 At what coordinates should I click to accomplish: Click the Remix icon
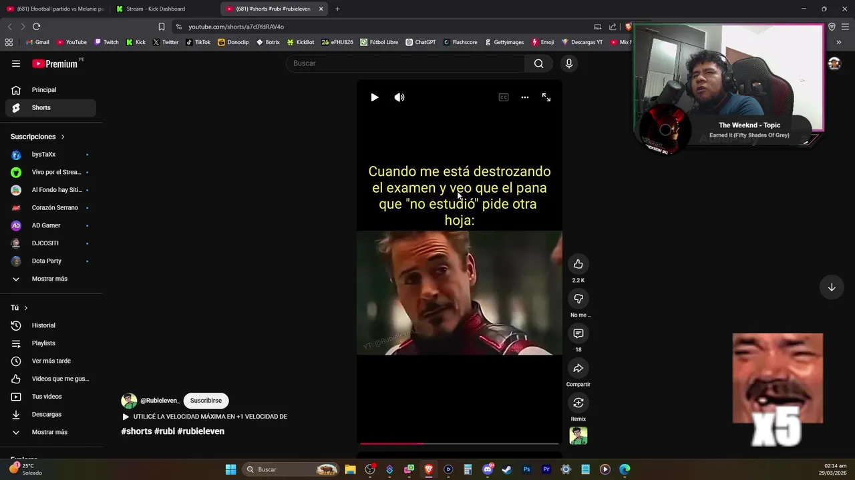(578, 403)
